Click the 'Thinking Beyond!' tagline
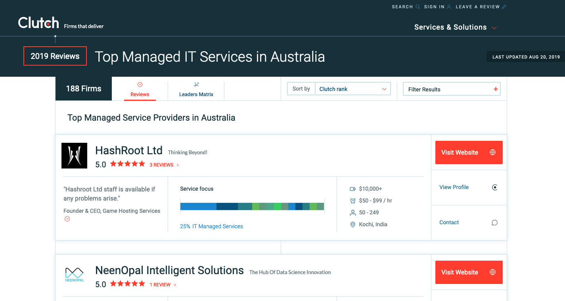The height and width of the screenshot is (301, 565). pos(188,152)
